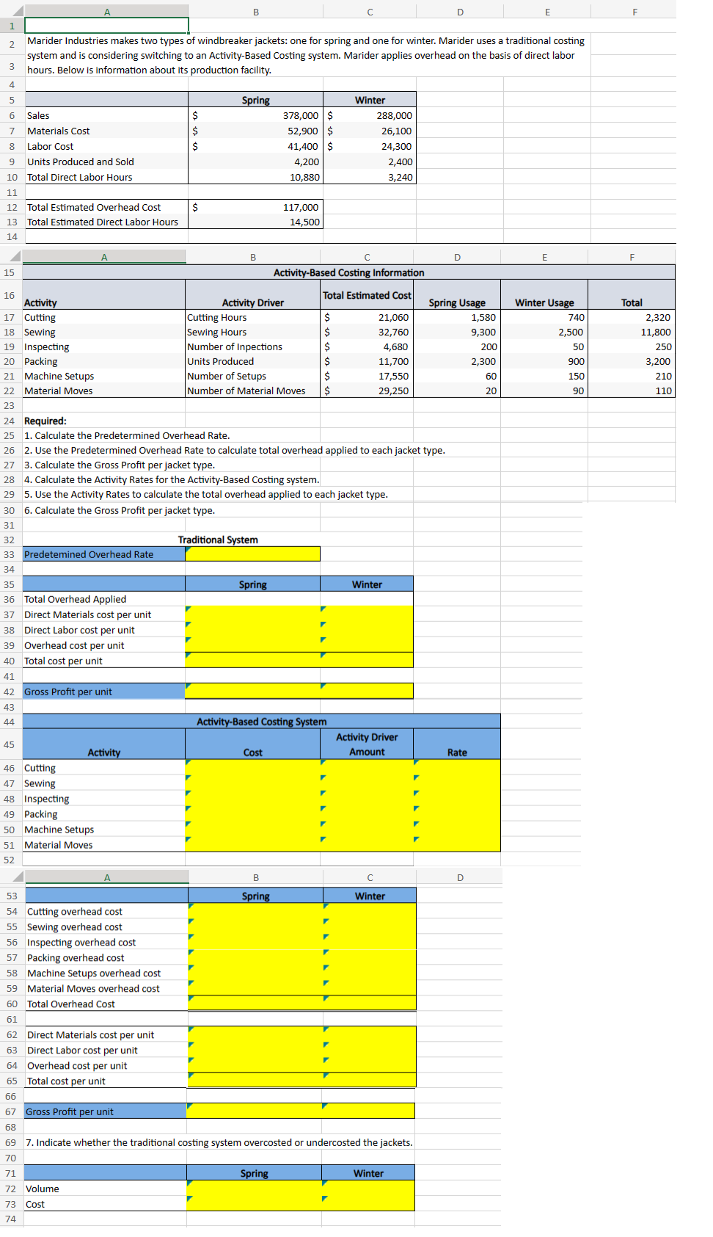The image size is (713, 1237).
Task: Select the Winter yellow cell in the Volume row
Action: (x=368, y=1189)
